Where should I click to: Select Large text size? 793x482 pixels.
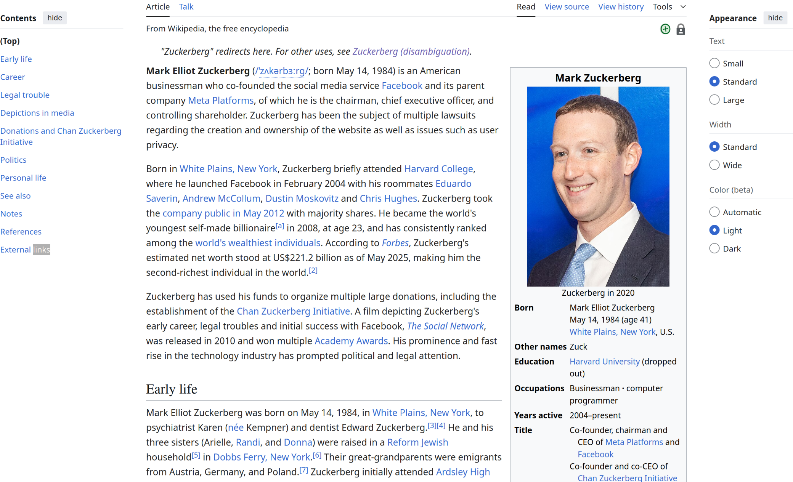point(714,100)
